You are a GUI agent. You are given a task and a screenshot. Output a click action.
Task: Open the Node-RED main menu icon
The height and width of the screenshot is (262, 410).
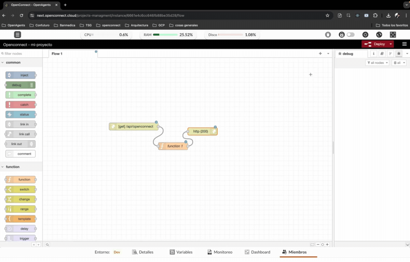tap(405, 44)
